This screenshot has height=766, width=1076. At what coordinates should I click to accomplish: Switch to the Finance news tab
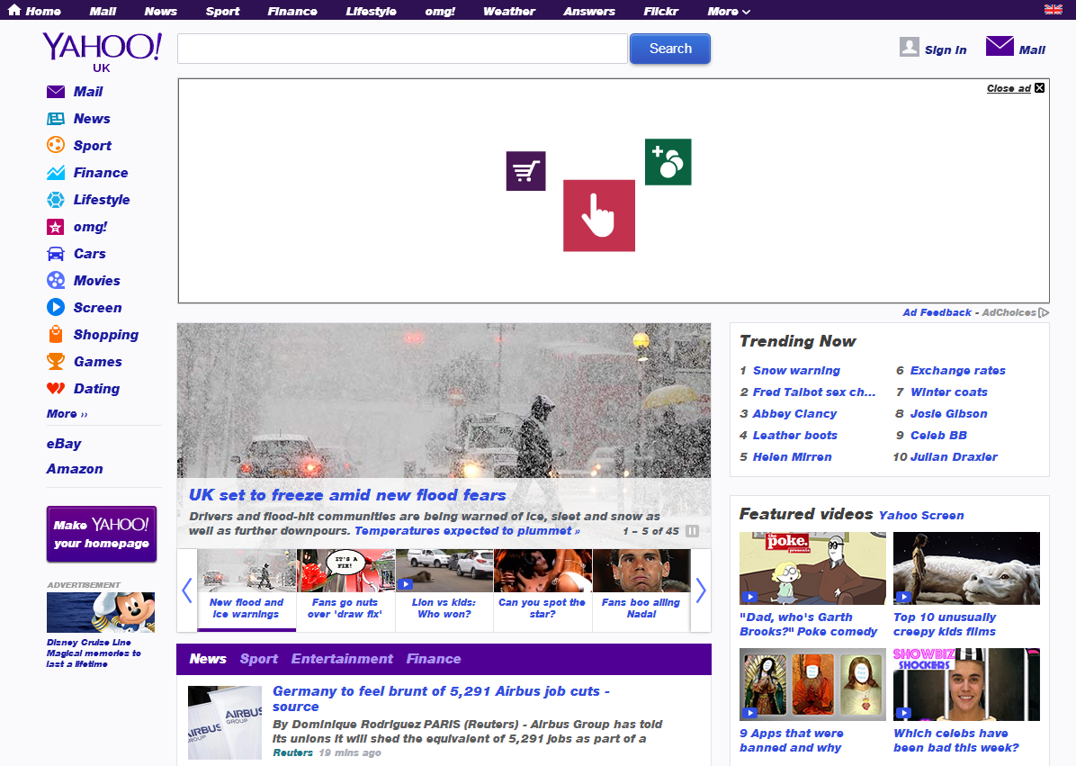click(434, 659)
